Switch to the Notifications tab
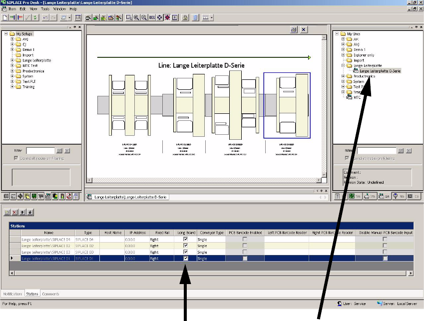Image resolution: width=424 pixels, height=321 pixels. tap(12, 294)
